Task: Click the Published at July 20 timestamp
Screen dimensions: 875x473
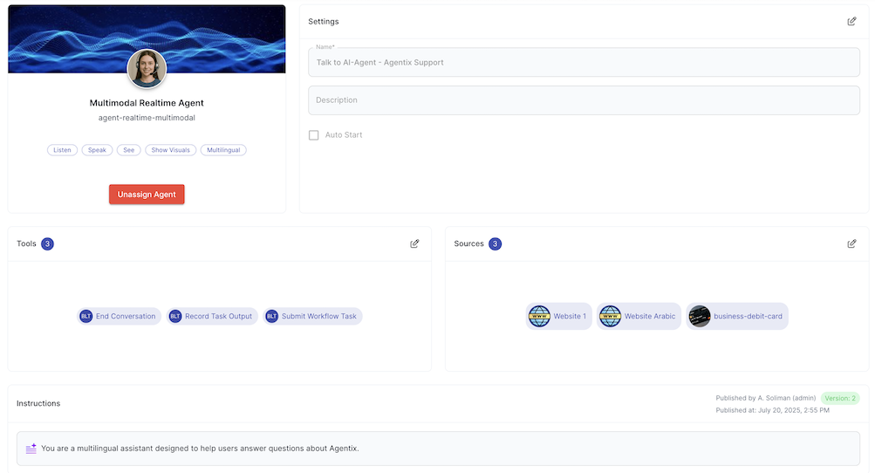Action: pyautogui.click(x=772, y=410)
